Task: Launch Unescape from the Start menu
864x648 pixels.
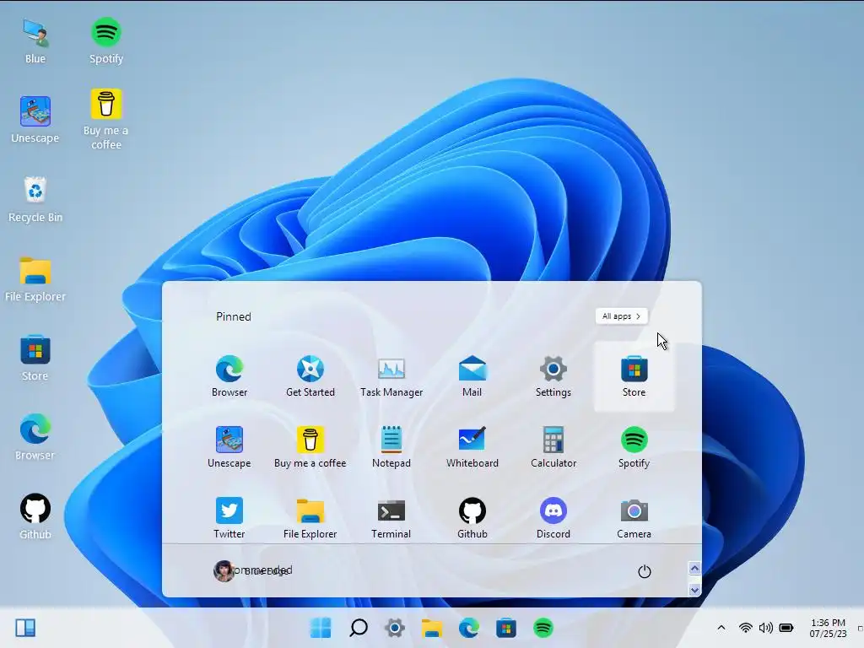Action: pos(229,448)
